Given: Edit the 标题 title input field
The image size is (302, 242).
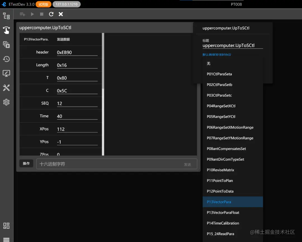Looking at the screenshot, I should [x=233, y=46].
